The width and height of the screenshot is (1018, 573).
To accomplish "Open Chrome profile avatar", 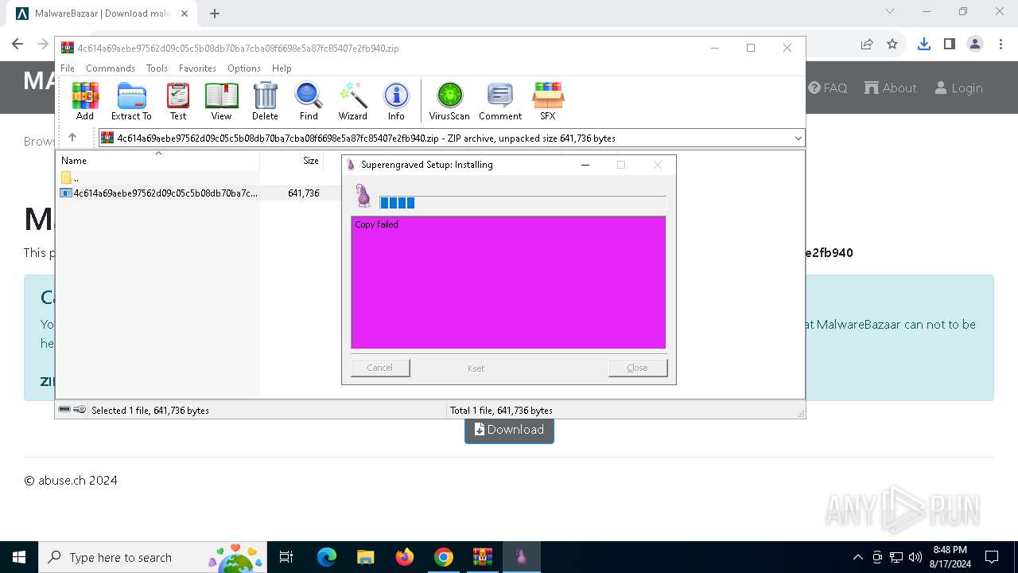I will point(975,44).
